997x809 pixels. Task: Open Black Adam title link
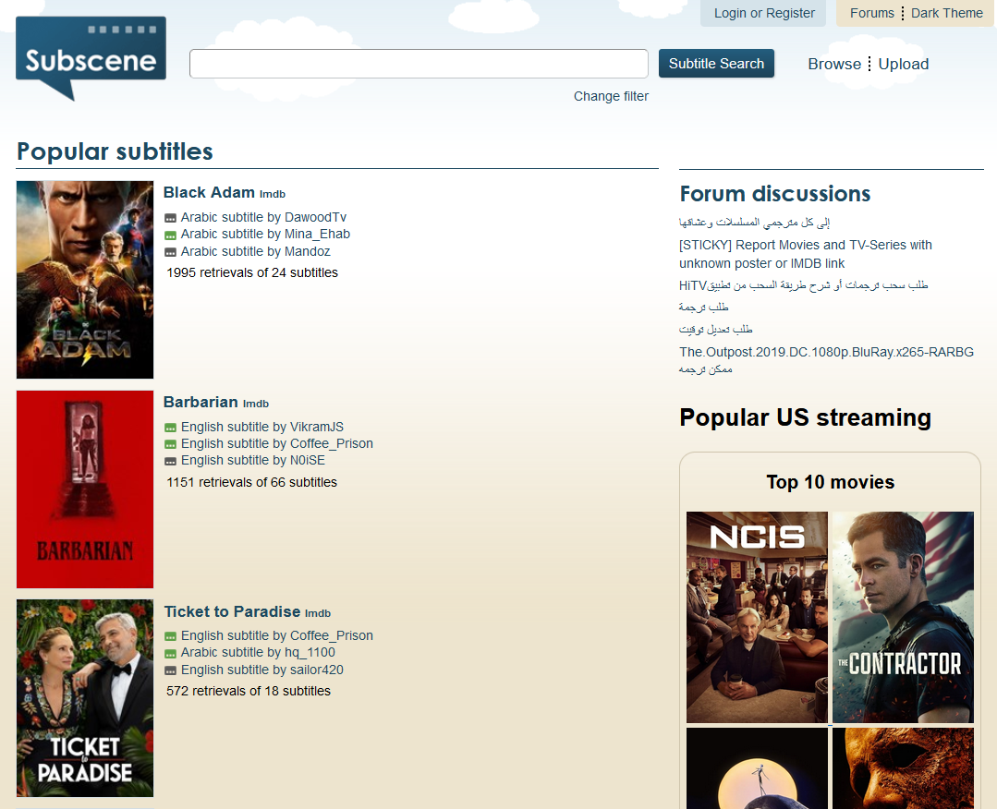click(209, 193)
